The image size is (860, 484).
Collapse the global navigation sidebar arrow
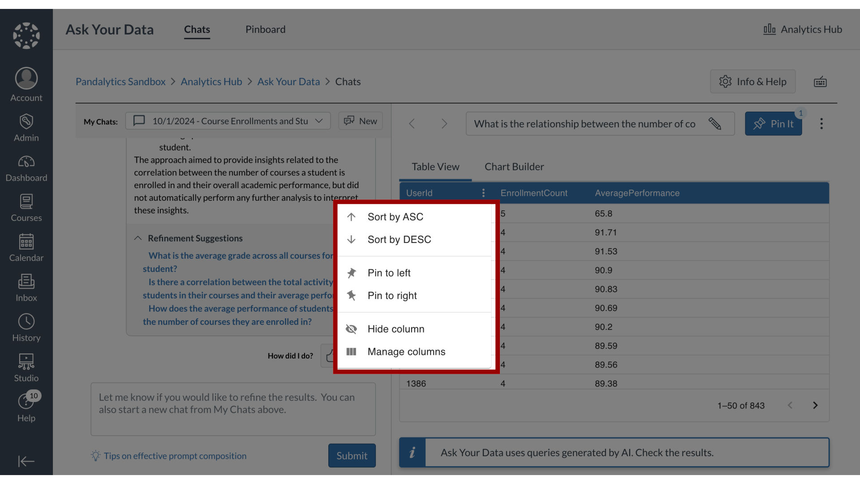point(26,461)
